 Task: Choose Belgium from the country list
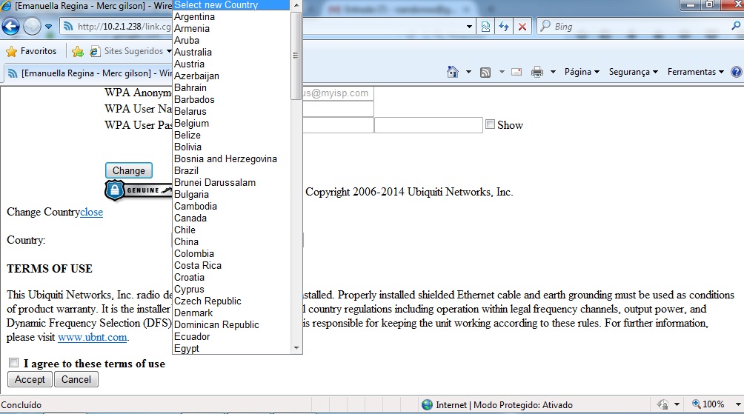[x=231, y=123]
